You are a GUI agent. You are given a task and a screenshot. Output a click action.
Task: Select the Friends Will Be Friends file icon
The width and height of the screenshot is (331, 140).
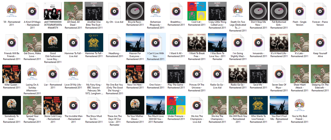tap(12, 43)
